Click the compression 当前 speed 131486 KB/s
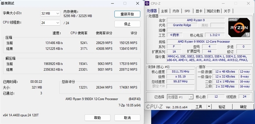This screenshot has height=124, width=255. tap(54, 43)
